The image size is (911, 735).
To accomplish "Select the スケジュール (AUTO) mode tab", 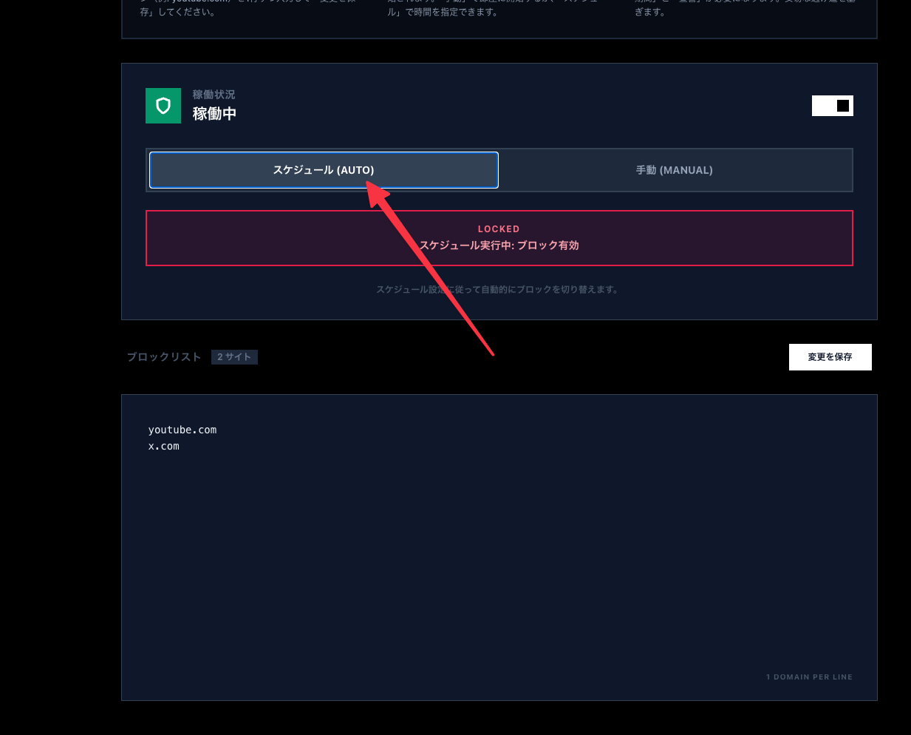I will click(324, 169).
